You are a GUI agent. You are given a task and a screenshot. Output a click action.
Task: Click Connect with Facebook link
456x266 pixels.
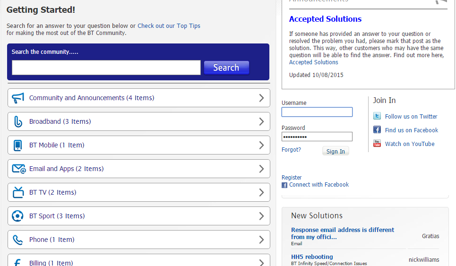pyautogui.click(x=319, y=185)
